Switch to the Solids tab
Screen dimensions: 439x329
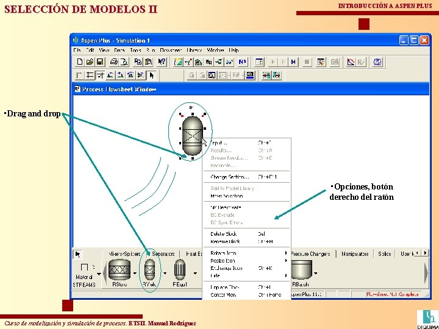384,254
